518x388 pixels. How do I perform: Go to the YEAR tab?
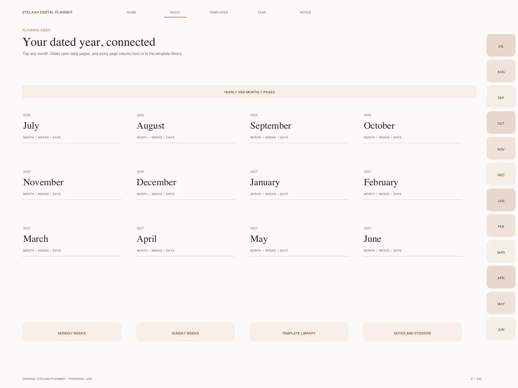tap(262, 12)
